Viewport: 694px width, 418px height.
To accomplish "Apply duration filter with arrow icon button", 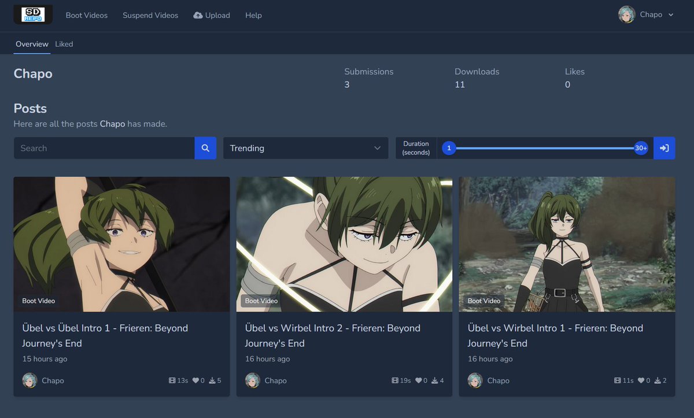I will click(x=664, y=148).
